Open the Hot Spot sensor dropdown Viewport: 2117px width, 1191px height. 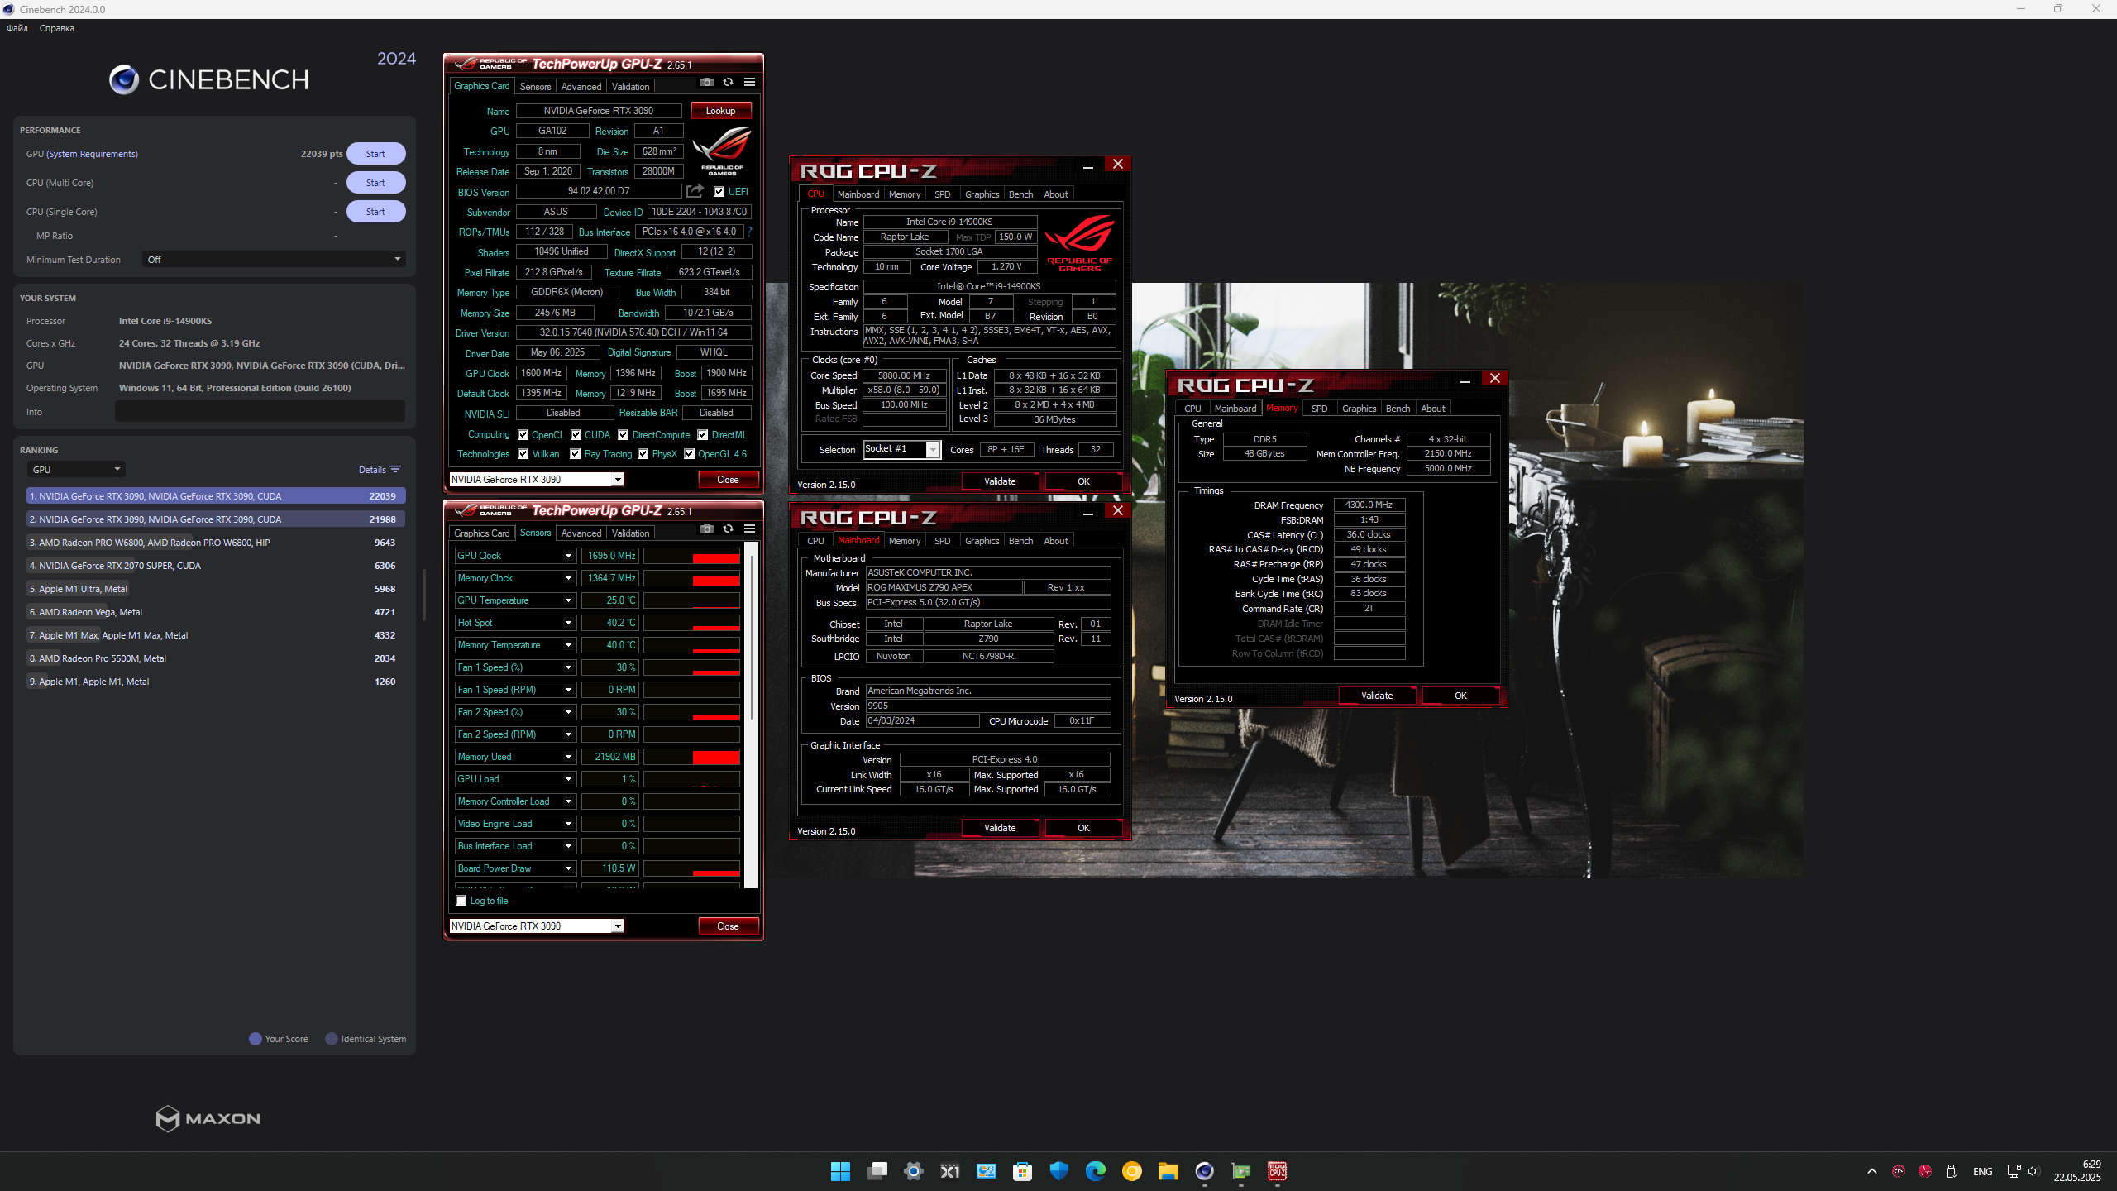(x=568, y=623)
